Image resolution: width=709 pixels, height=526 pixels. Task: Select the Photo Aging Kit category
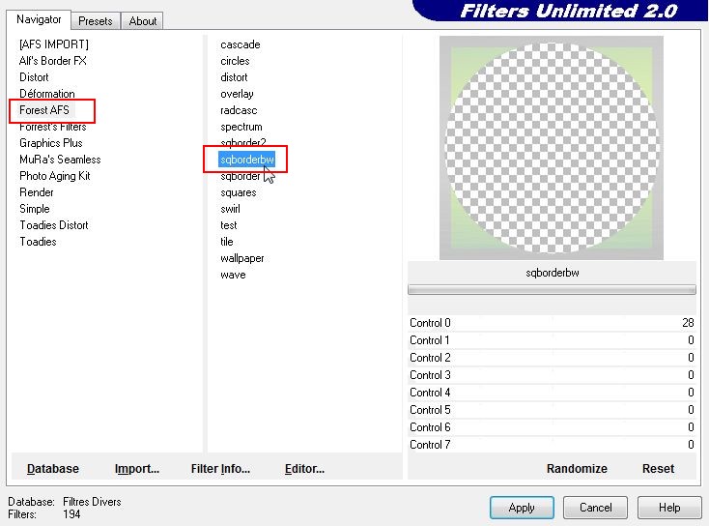click(55, 176)
